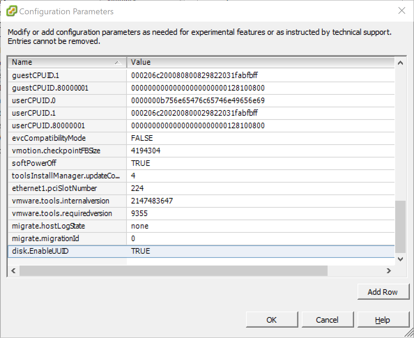
Task: Sort by the Name column header
Action: point(67,62)
